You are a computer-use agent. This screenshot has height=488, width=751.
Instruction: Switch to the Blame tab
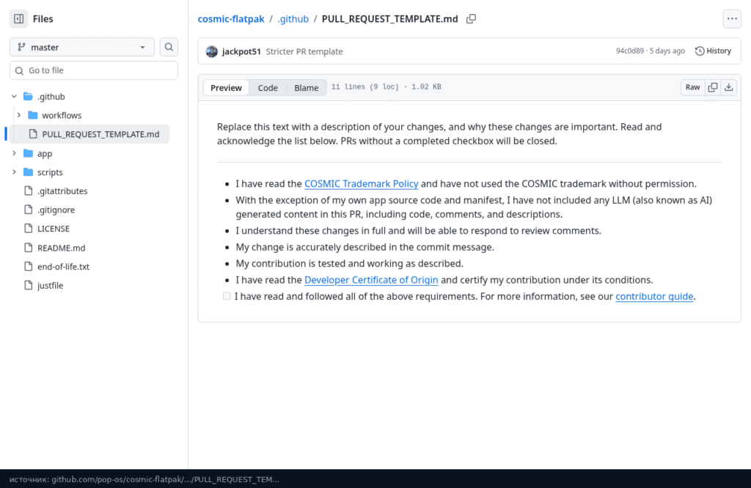pyautogui.click(x=306, y=87)
